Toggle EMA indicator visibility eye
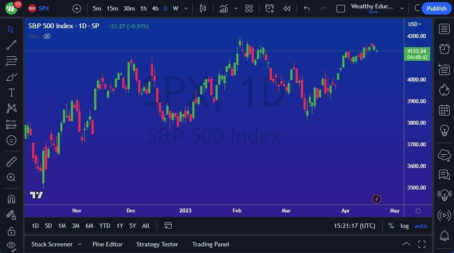Image resolution: width=454 pixels, height=253 pixels. [47, 36]
